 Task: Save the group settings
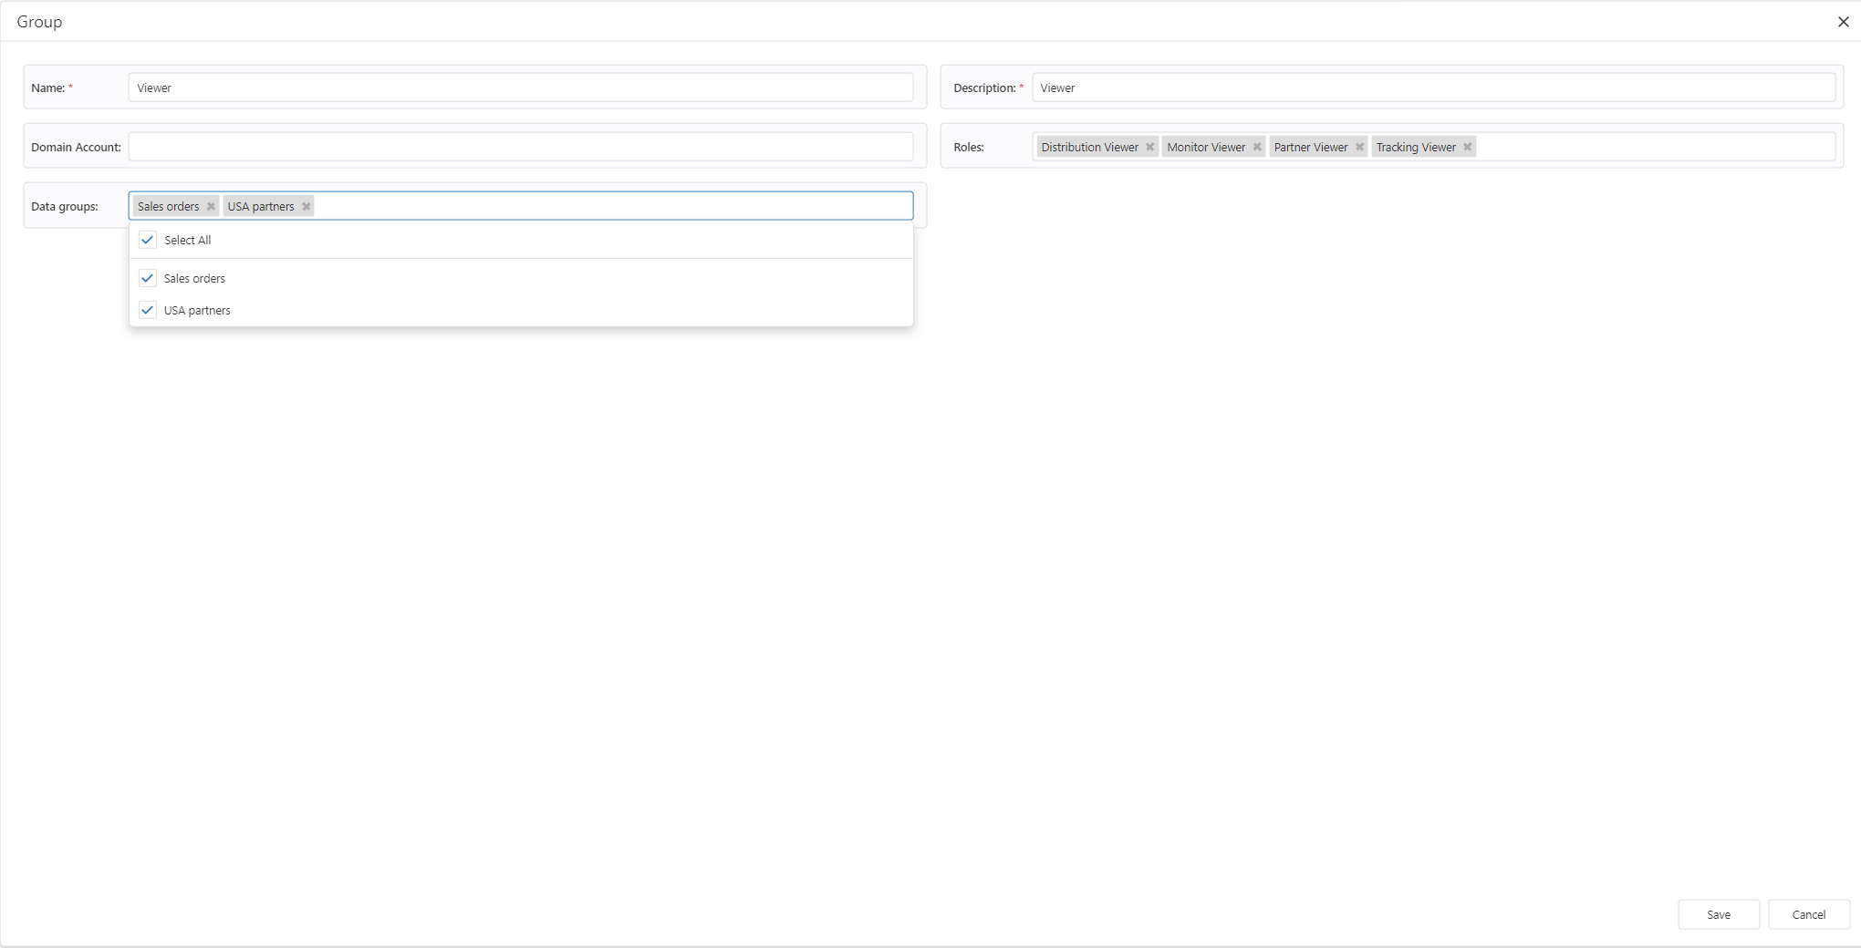[1718, 914]
